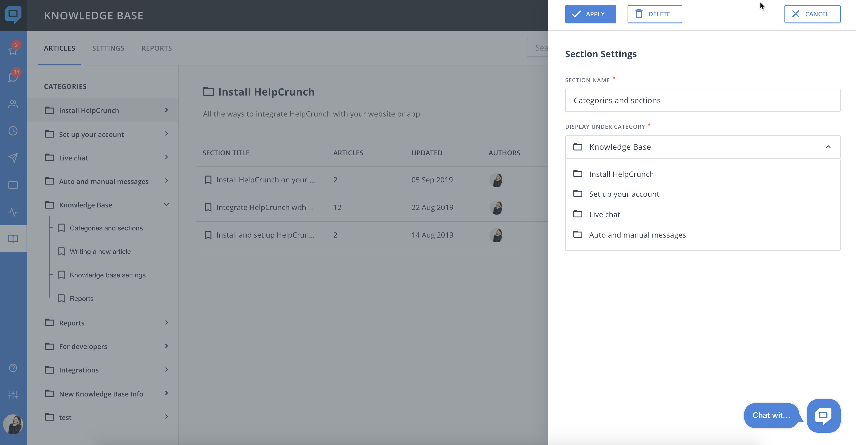Click the Cancel button
The height and width of the screenshot is (445, 856).
(812, 14)
